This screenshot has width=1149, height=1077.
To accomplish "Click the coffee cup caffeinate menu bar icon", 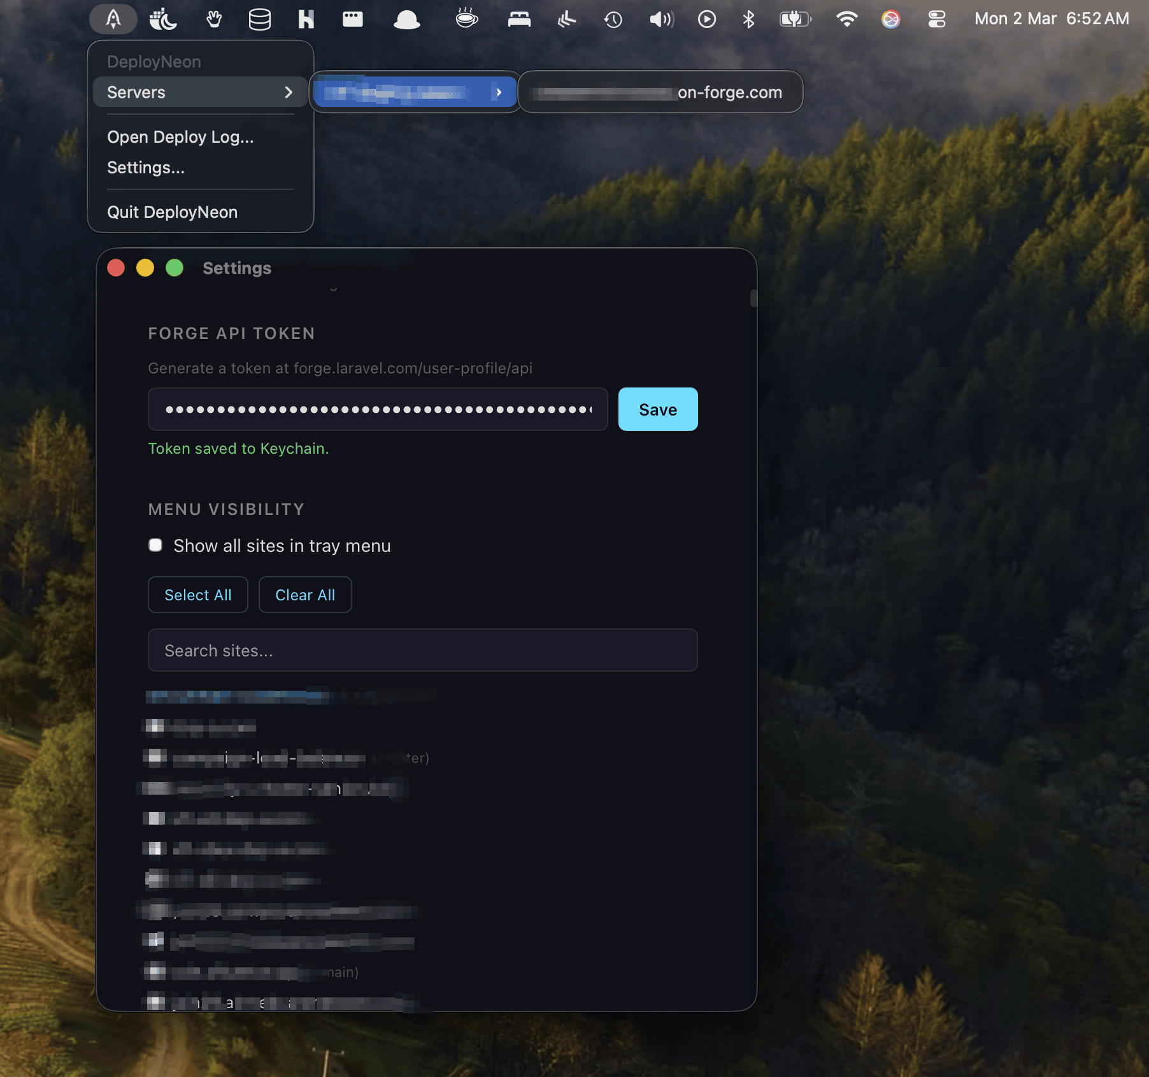I will (x=467, y=18).
